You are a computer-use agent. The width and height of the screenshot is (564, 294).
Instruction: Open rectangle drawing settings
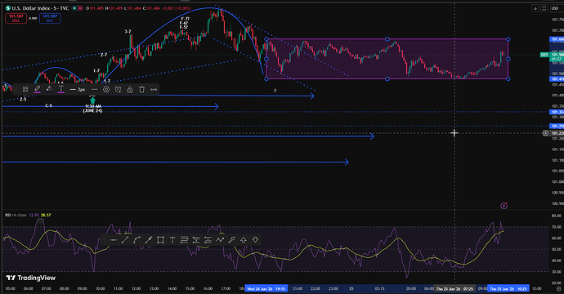coord(106,90)
